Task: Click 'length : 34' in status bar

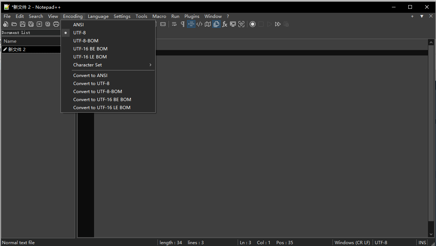Action: point(171,242)
